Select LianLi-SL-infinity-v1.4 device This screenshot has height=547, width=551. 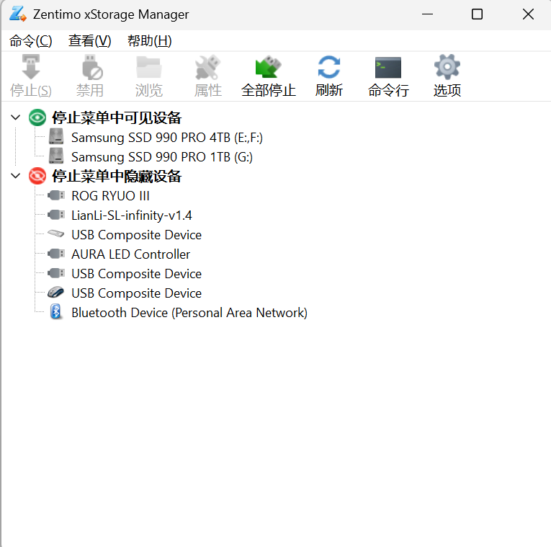(132, 215)
